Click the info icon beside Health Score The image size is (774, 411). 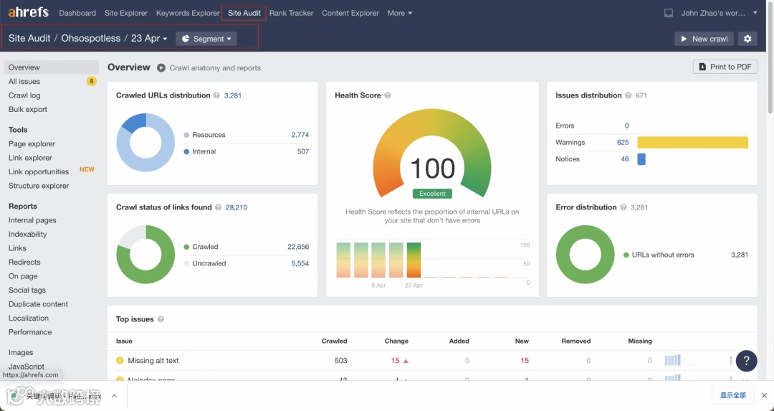(x=388, y=95)
